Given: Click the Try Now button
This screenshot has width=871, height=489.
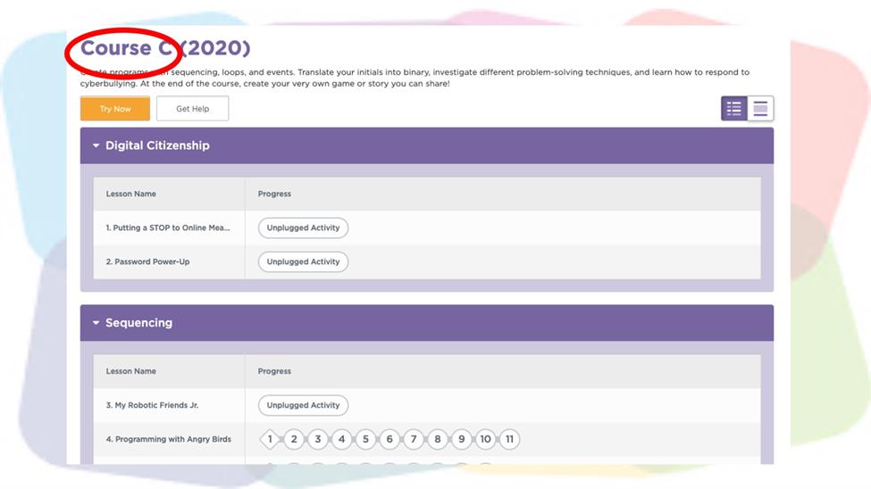Looking at the screenshot, I should [x=115, y=108].
